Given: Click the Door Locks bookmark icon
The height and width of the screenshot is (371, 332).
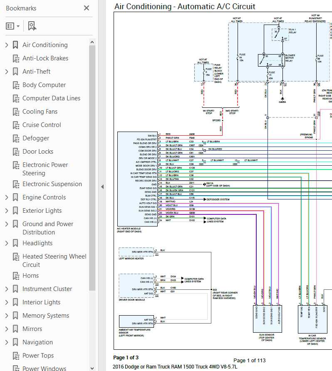Looking at the screenshot, I should [x=16, y=152].
